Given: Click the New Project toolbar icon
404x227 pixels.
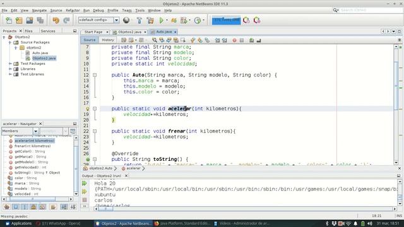Looking at the screenshot, I should (x=19, y=20).
